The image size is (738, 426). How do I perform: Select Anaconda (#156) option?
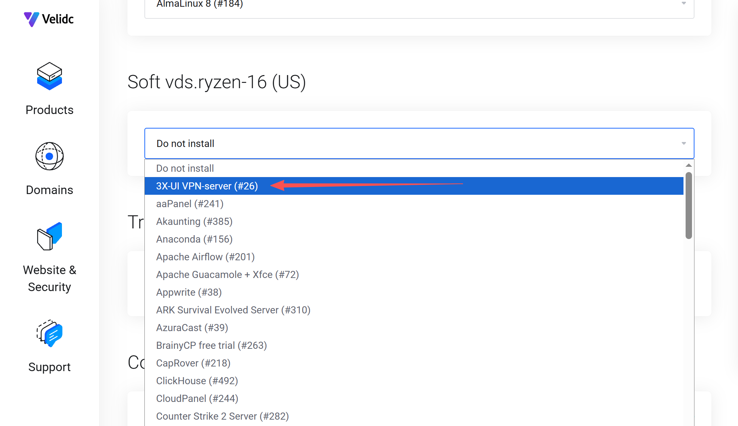pos(194,239)
